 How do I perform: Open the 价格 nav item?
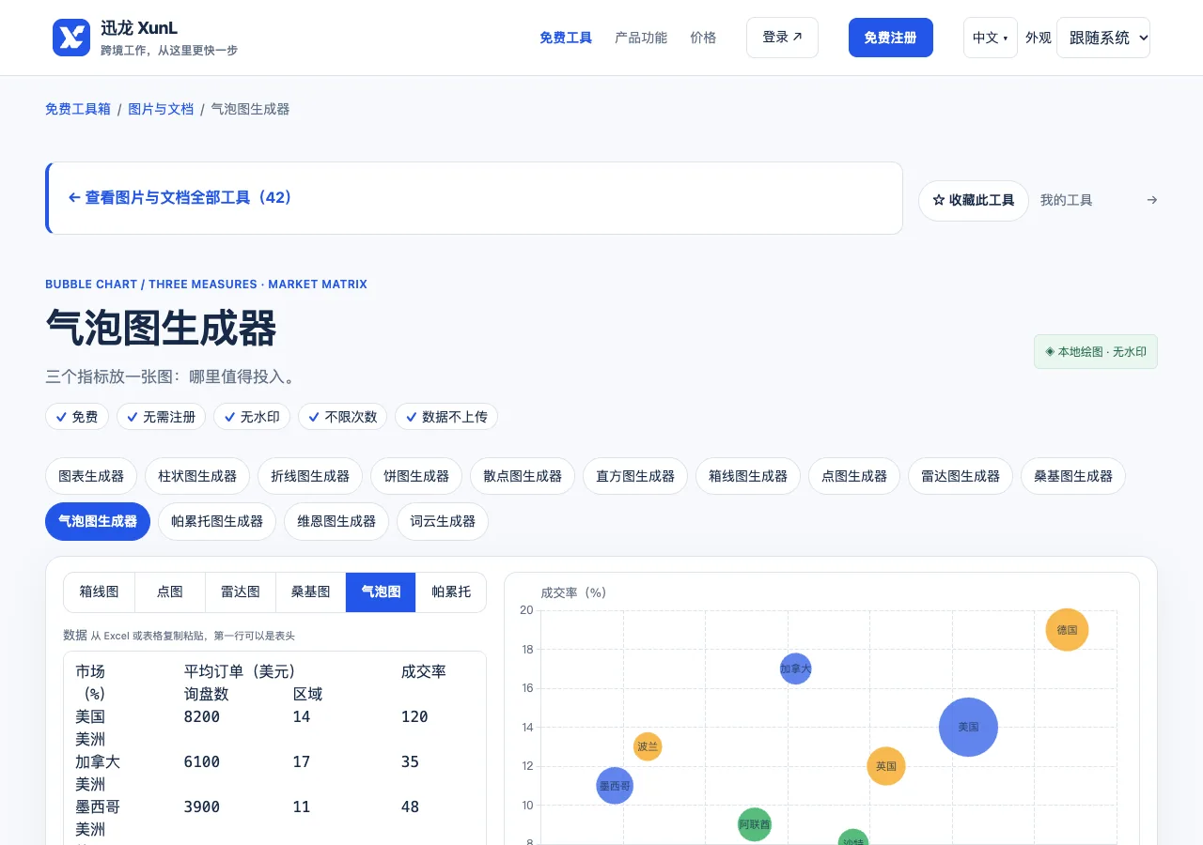click(x=703, y=38)
